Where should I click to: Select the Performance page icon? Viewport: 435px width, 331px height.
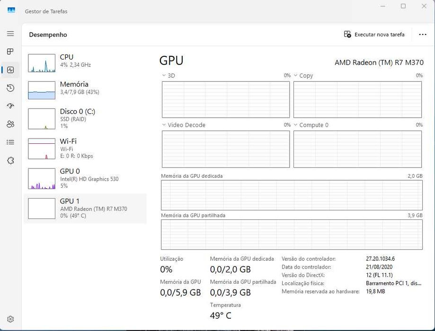click(x=10, y=70)
